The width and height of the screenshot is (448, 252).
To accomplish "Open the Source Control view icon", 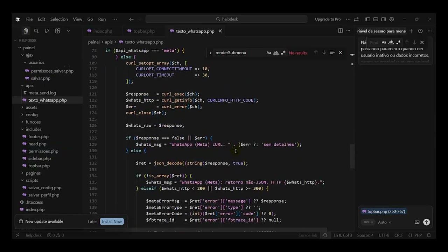I will coord(47,31).
